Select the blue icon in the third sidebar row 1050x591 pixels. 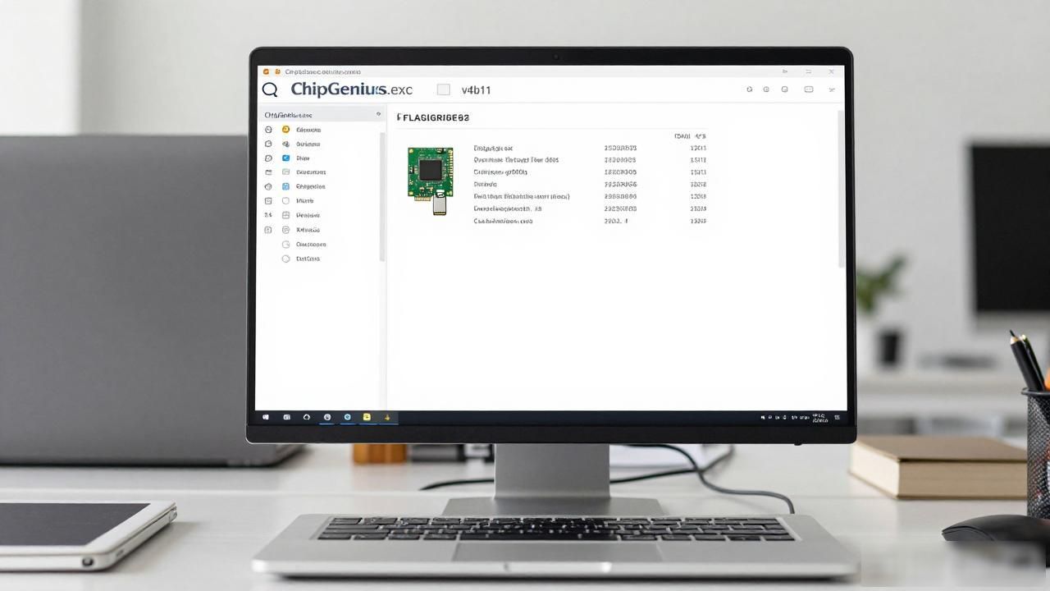coord(285,158)
